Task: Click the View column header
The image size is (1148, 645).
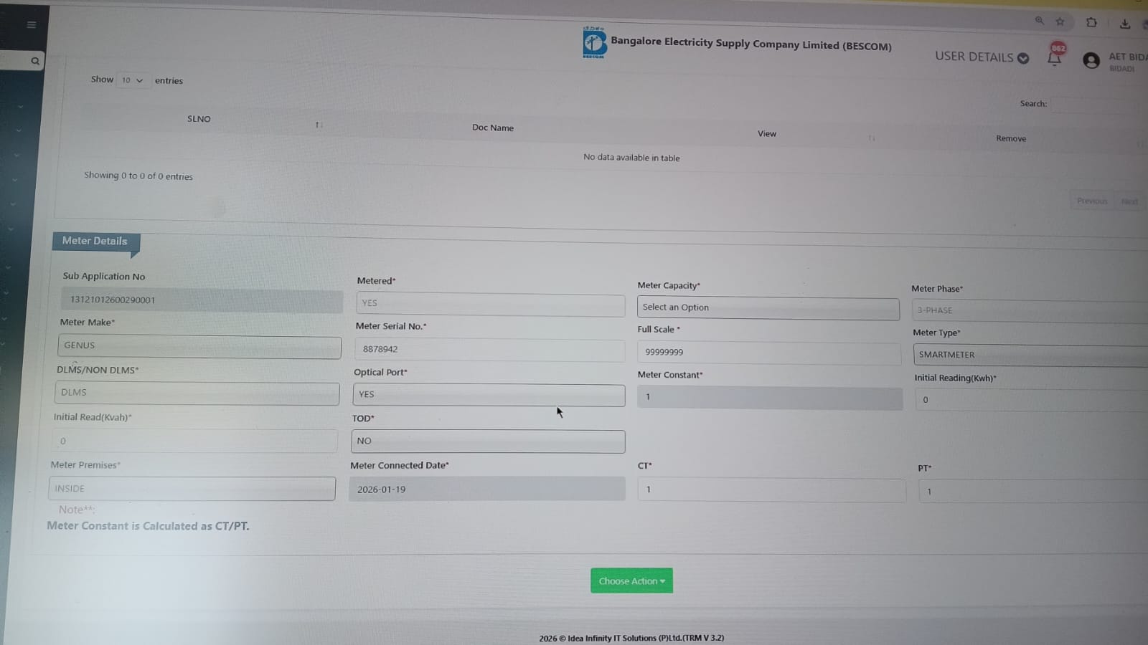Action: tap(767, 133)
